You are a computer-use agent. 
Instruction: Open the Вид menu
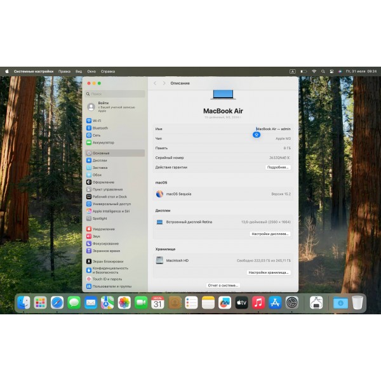click(x=79, y=71)
